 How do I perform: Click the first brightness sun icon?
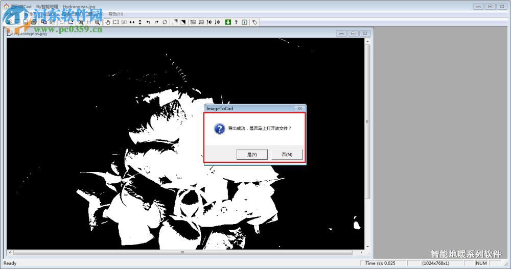pos(193,22)
